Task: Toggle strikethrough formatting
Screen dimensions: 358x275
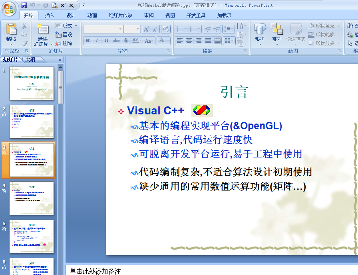Action: 116,41
